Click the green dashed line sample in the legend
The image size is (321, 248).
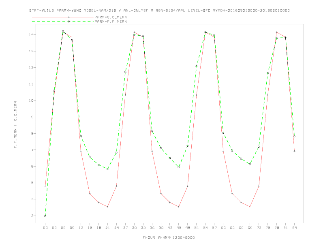point(63,21)
